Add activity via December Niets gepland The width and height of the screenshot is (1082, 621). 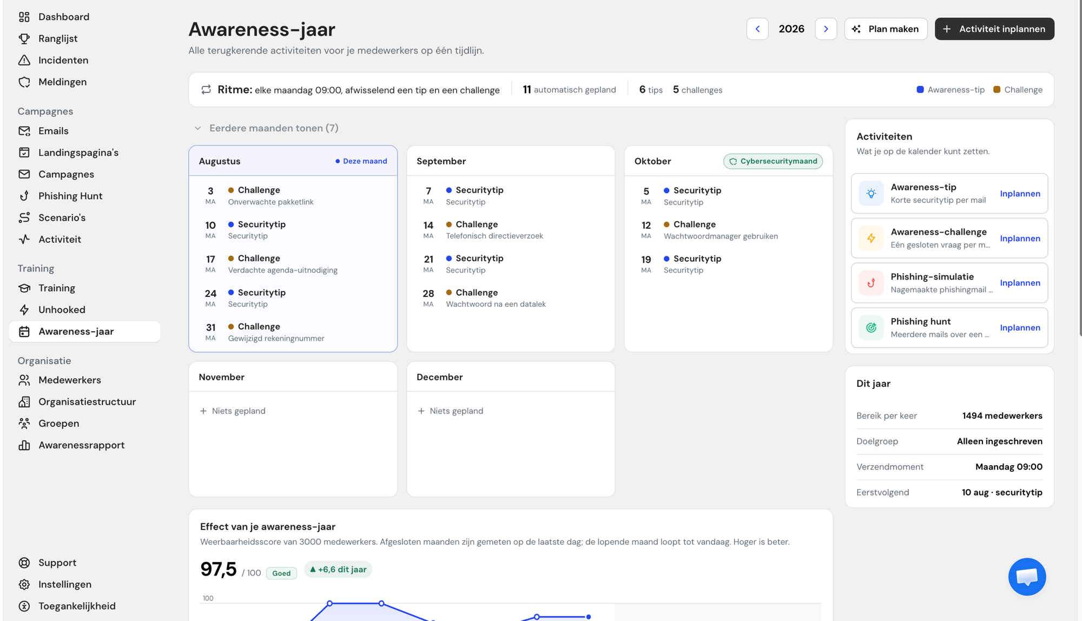(450, 411)
